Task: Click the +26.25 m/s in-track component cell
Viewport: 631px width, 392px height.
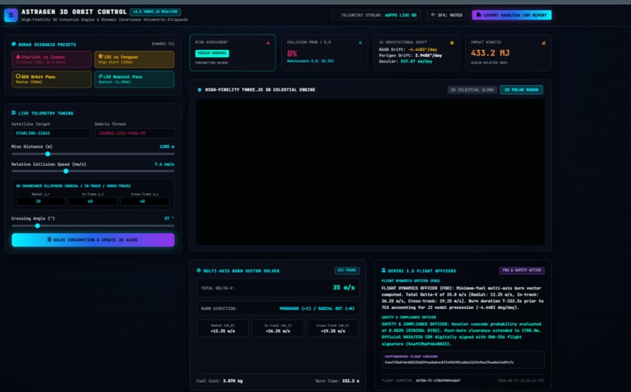Action: pyautogui.click(x=278, y=329)
